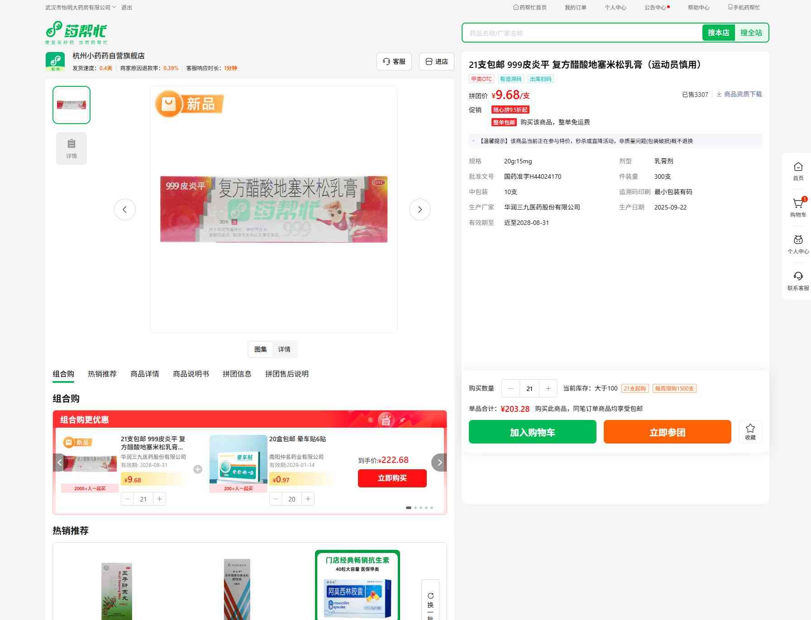This screenshot has height=620, width=811.
Task: Show previous product image with left arrow
Action: [125, 210]
